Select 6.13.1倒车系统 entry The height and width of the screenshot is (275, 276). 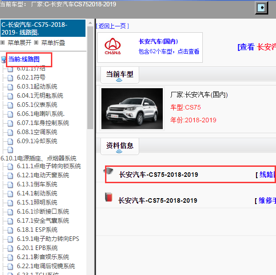click(37, 185)
